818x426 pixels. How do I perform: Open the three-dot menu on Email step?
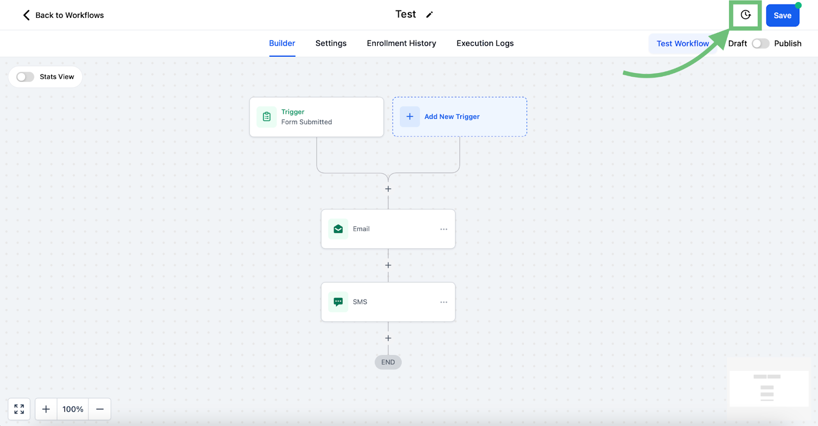(444, 229)
